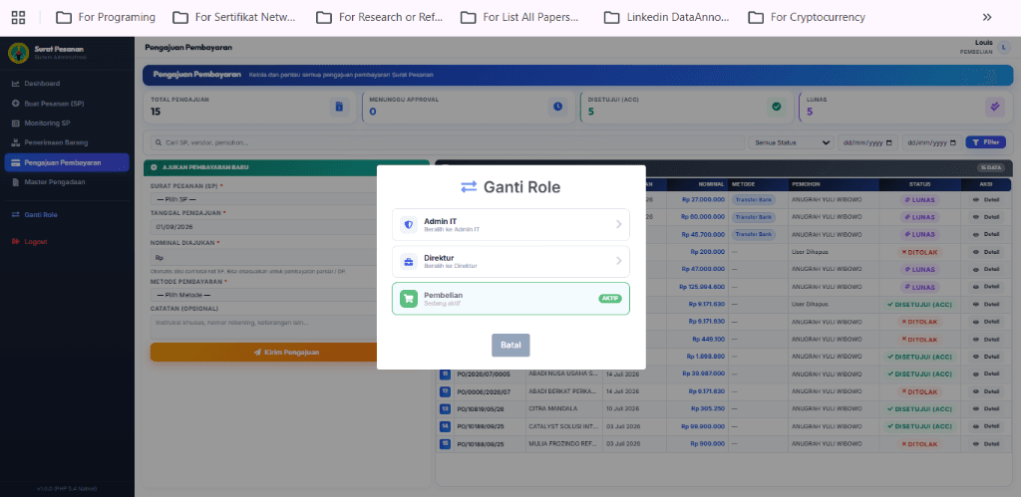Image resolution: width=1021 pixels, height=497 pixels.
Task: Click the Lunas double-check icon
Action: coord(995,107)
